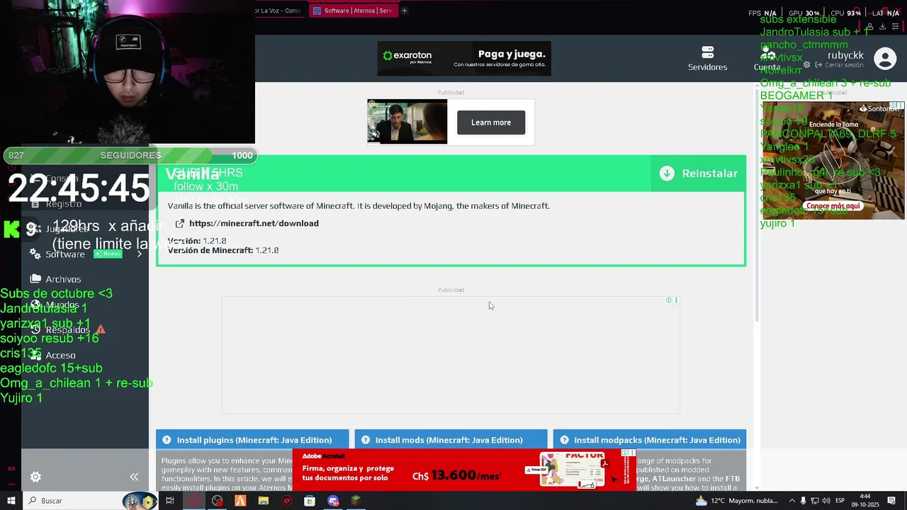Unmute the video ad

point(376,135)
